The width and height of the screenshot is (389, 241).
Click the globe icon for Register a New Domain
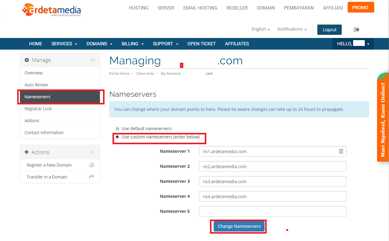coord(92,165)
